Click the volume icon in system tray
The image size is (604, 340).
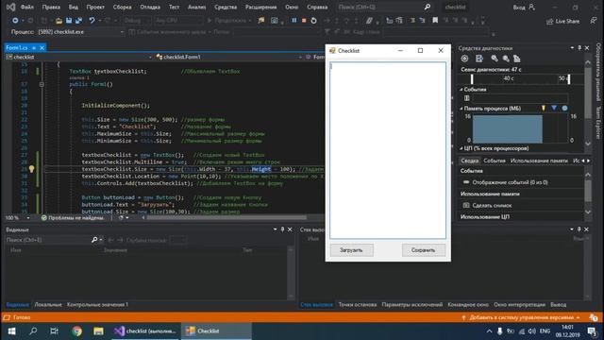click(532, 331)
